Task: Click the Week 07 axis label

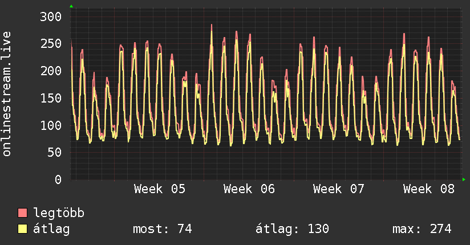Action: pos(339,189)
